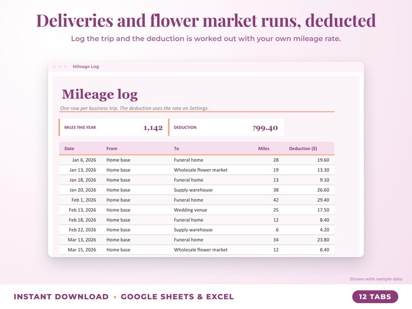Select the 19 miles cell
The height and width of the screenshot is (309, 412).
click(276, 170)
